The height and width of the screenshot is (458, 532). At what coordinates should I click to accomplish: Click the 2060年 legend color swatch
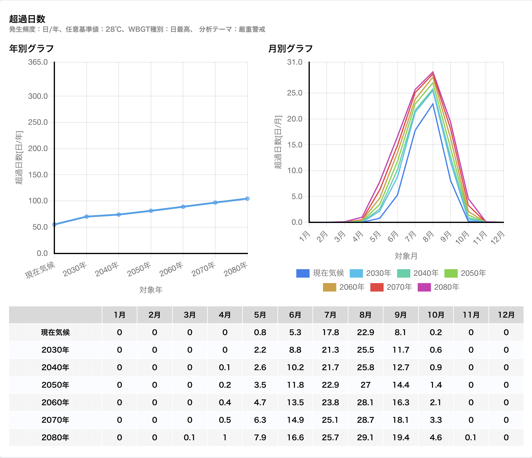click(x=329, y=287)
